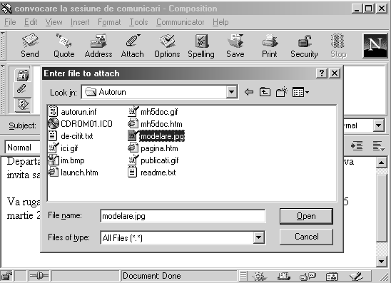Click the Security padlock icon
This screenshot has width=391, height=283.
point(304,46)
